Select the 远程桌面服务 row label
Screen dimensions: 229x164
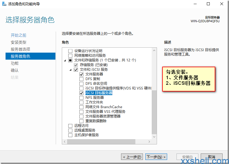85,130
